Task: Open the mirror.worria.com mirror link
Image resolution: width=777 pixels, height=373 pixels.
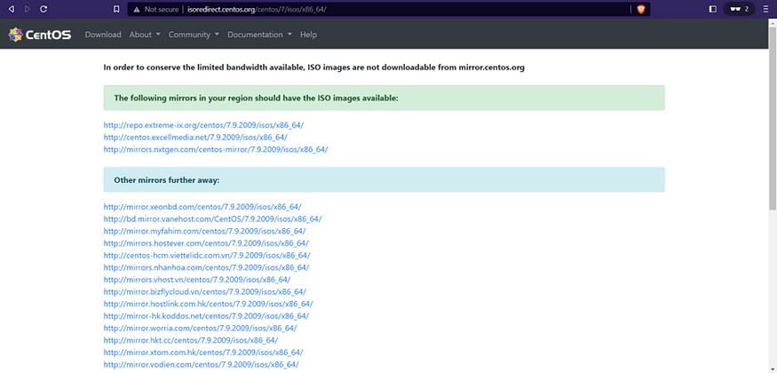Action: pyautogui.click(x=200, y=328)
